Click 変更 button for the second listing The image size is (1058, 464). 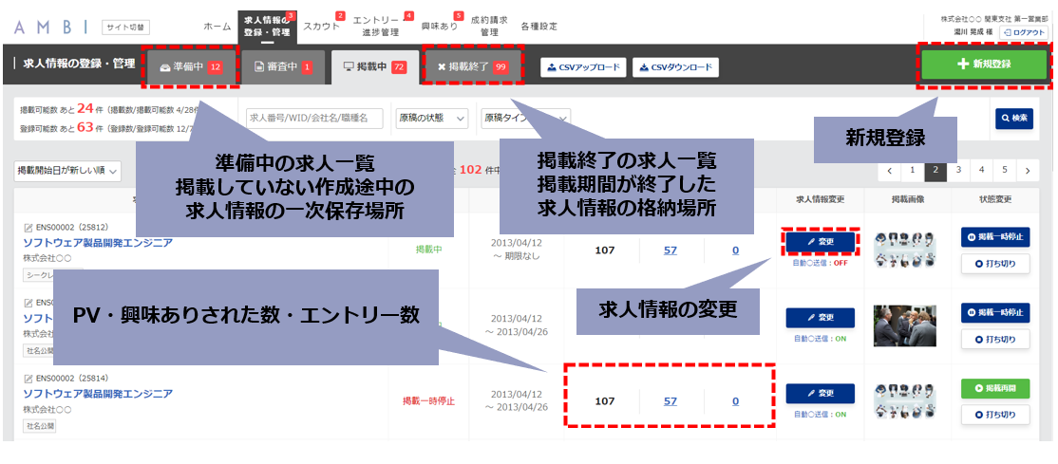coord(821,318)
